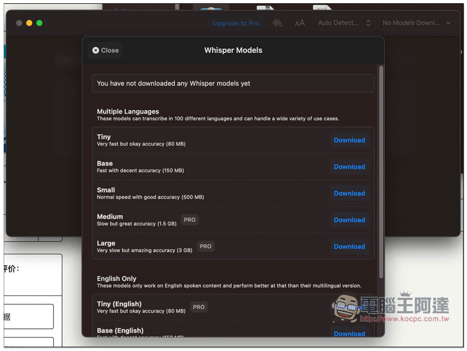Download the Medium 1.5 GB model
The image size is (467, 351).
click(349, 220)
